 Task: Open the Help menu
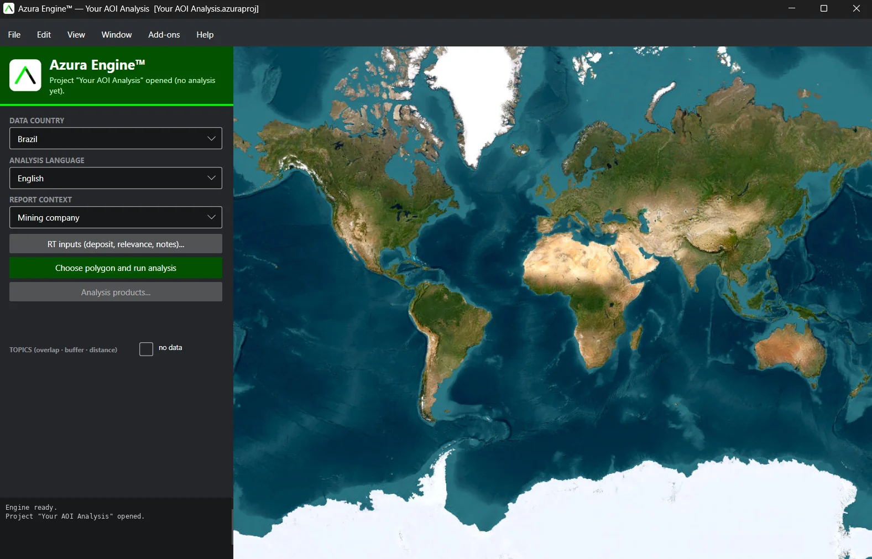tap(205, 35)
